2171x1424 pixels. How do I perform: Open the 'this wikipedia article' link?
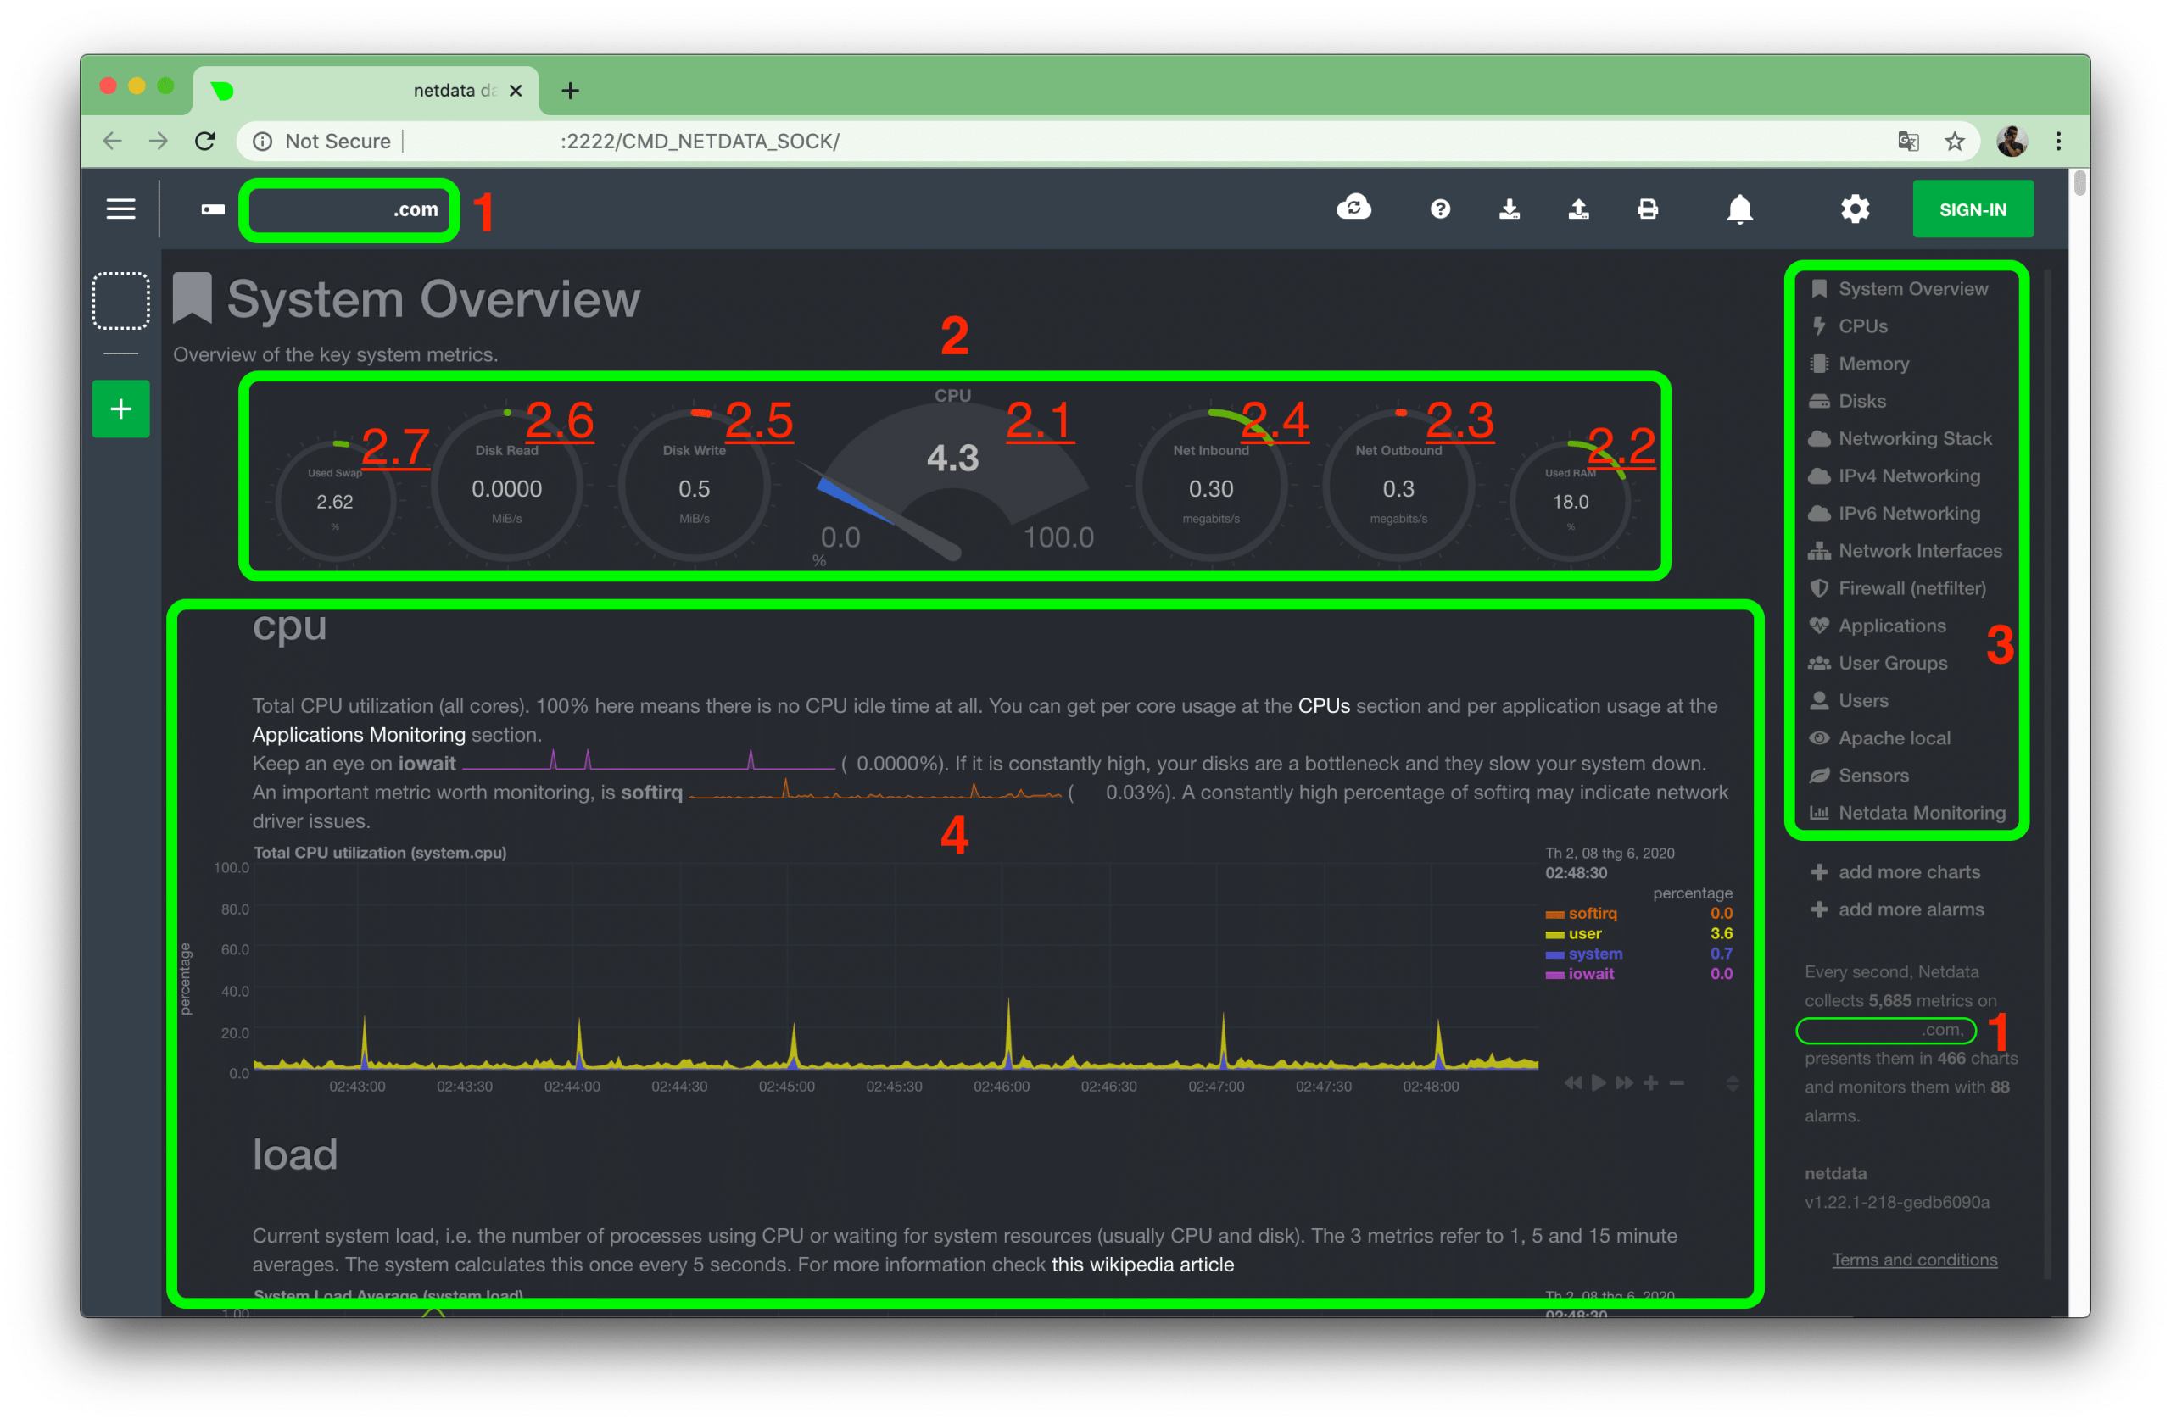pos(1142,1265)
